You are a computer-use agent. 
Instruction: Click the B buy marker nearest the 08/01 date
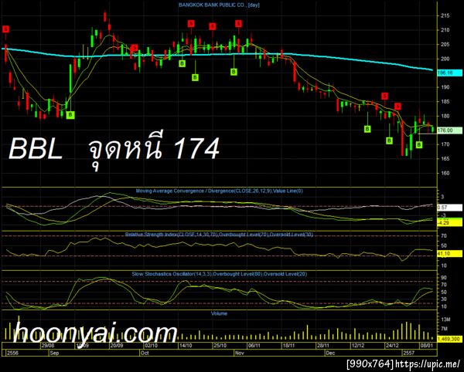[419, 144]
